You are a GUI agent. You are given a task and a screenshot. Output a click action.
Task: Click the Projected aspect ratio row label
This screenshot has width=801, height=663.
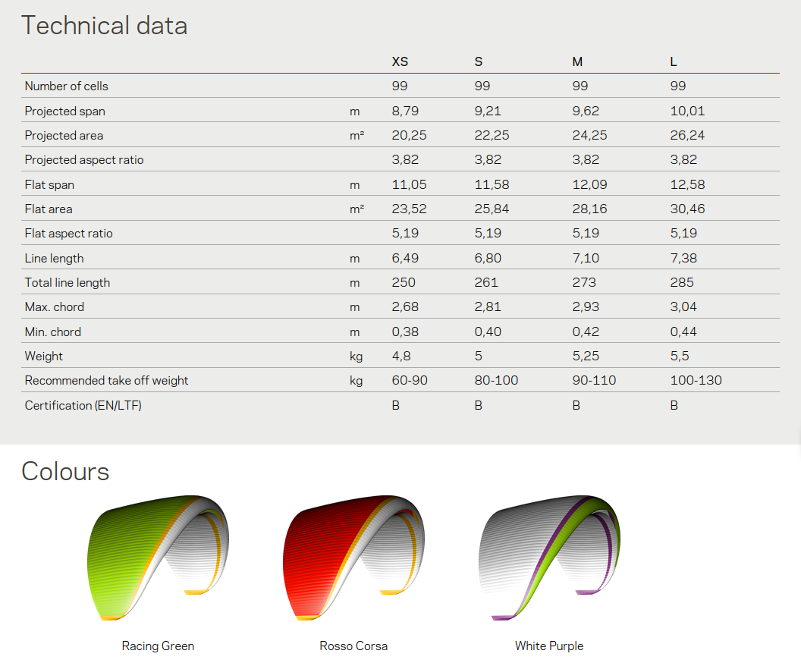pyautogui.click(x=83, y=160)
